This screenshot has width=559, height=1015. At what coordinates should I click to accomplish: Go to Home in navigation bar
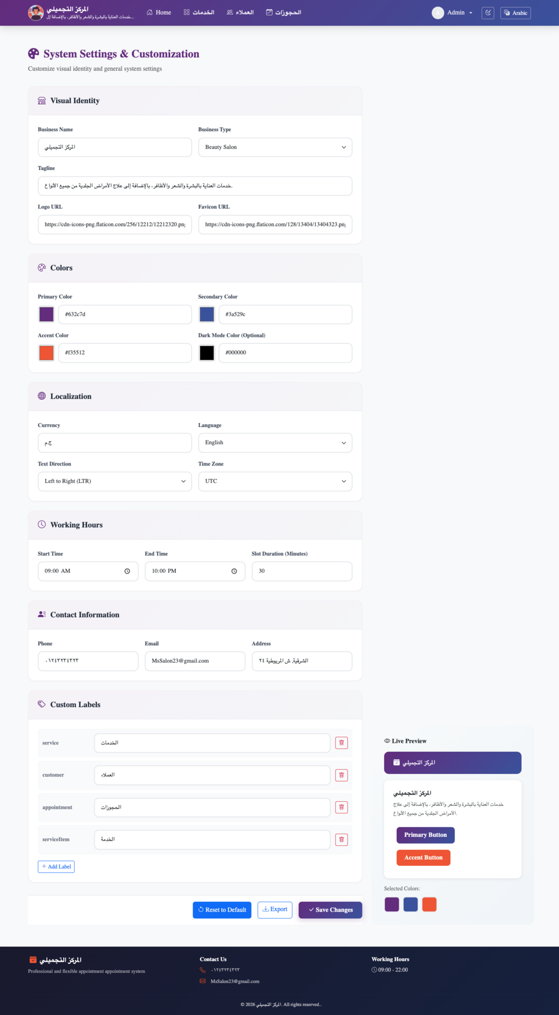pyautogui.click(x=159, y=12)
